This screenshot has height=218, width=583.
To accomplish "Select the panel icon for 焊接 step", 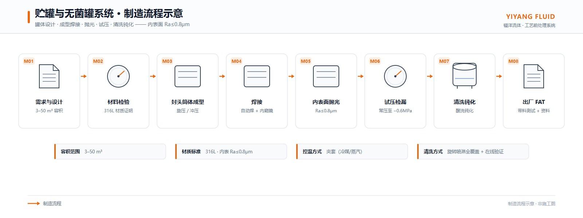I will click(x=257, y=76).
